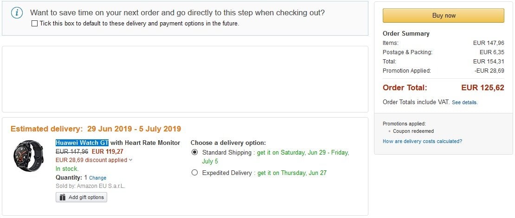515x218 pixels.
Task: Open the See details VAT link
Action: point(464,102)
